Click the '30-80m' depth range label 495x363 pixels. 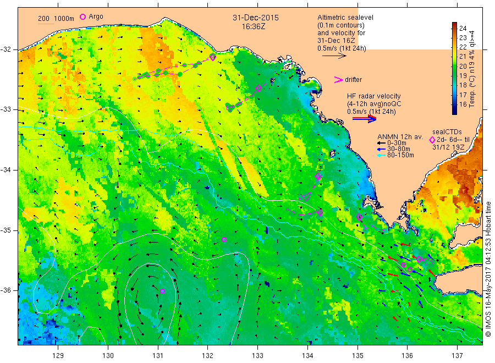pyautogui.click(x=399, y=149)
